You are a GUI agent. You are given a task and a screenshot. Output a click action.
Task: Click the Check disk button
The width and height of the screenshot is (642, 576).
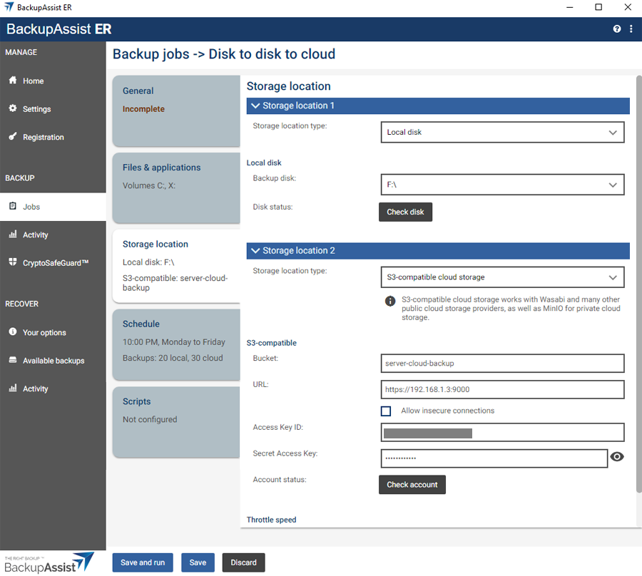405,212
